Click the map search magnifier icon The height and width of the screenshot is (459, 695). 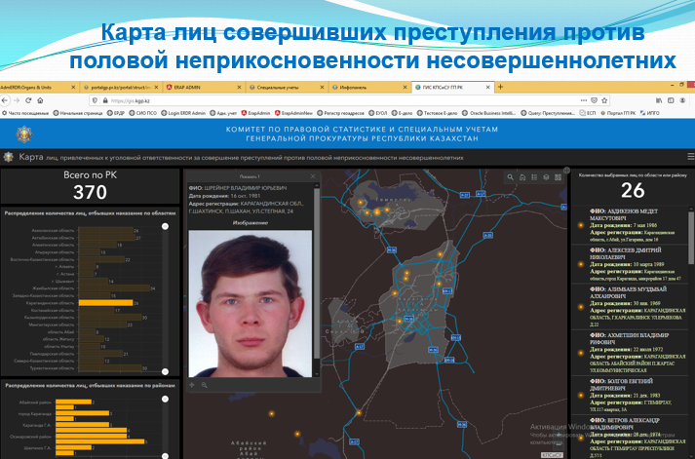510,177
